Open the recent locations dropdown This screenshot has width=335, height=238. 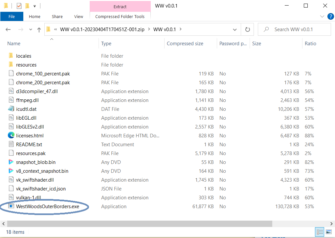(x=31, y=30)
